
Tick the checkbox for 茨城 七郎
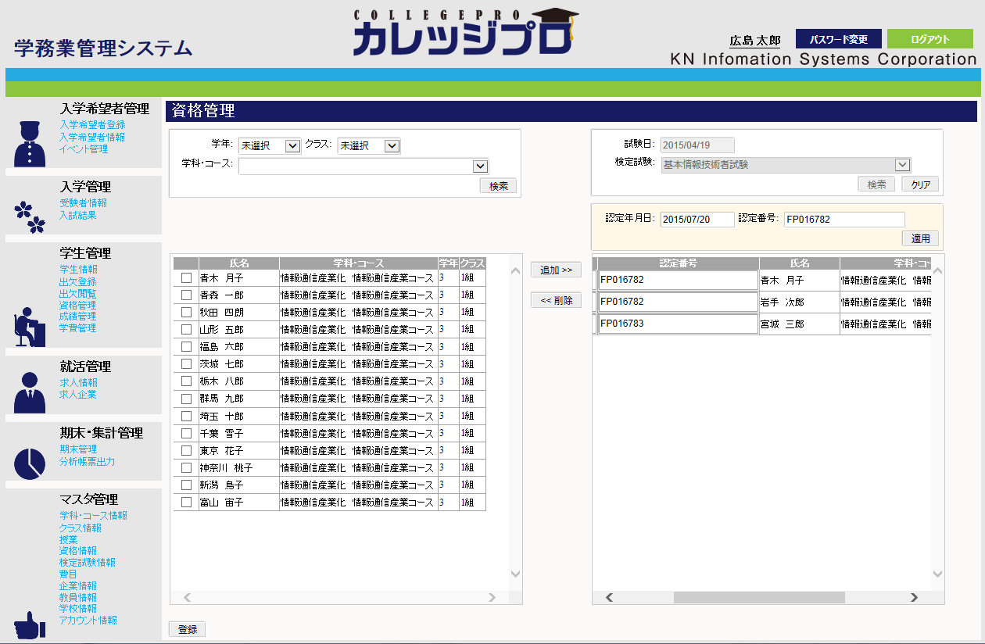[186, 363]
